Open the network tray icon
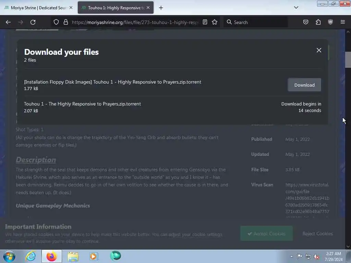The image size is (351, 263). point(308,256)
